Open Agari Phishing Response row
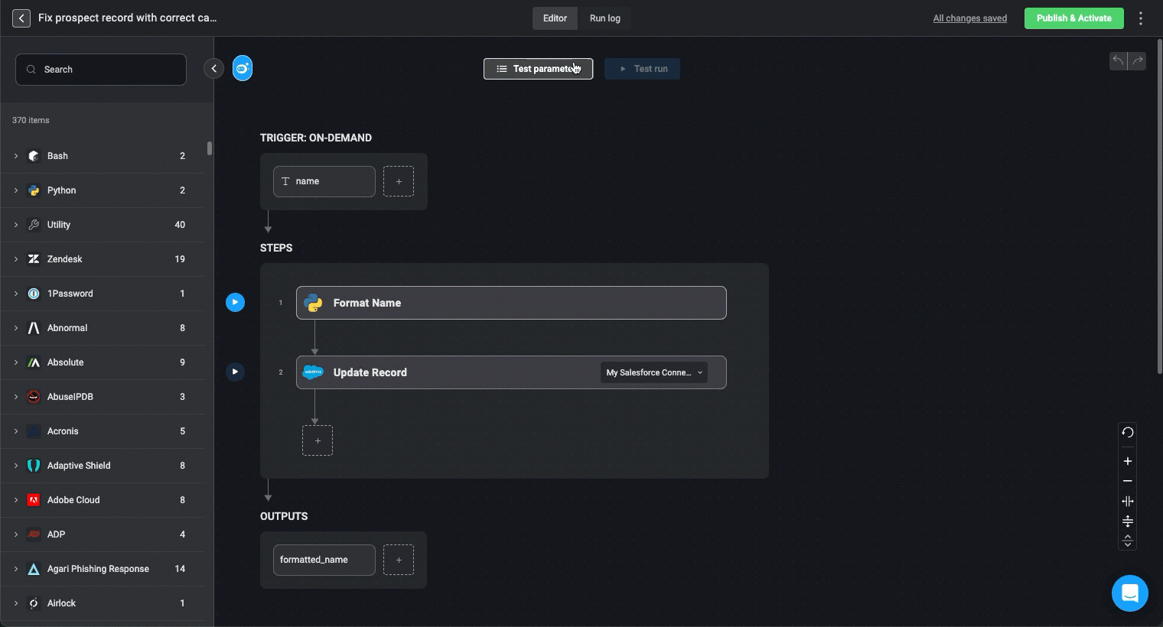The height and width of the screenshot is (627, 1163). click(103, 569)
